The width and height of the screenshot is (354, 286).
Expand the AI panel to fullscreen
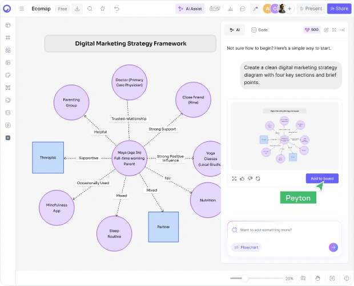click(334, 30)
